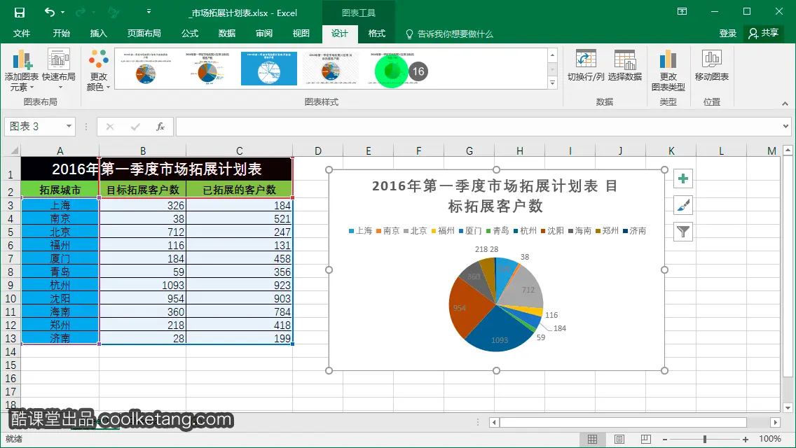
Task: Select the 厦门 city cell
Action: pos(60,259)
